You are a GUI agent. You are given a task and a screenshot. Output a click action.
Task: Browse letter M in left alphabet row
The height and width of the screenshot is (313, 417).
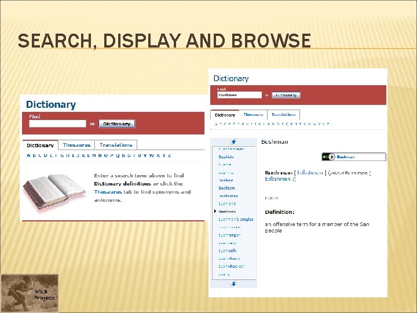pos(94,155)
